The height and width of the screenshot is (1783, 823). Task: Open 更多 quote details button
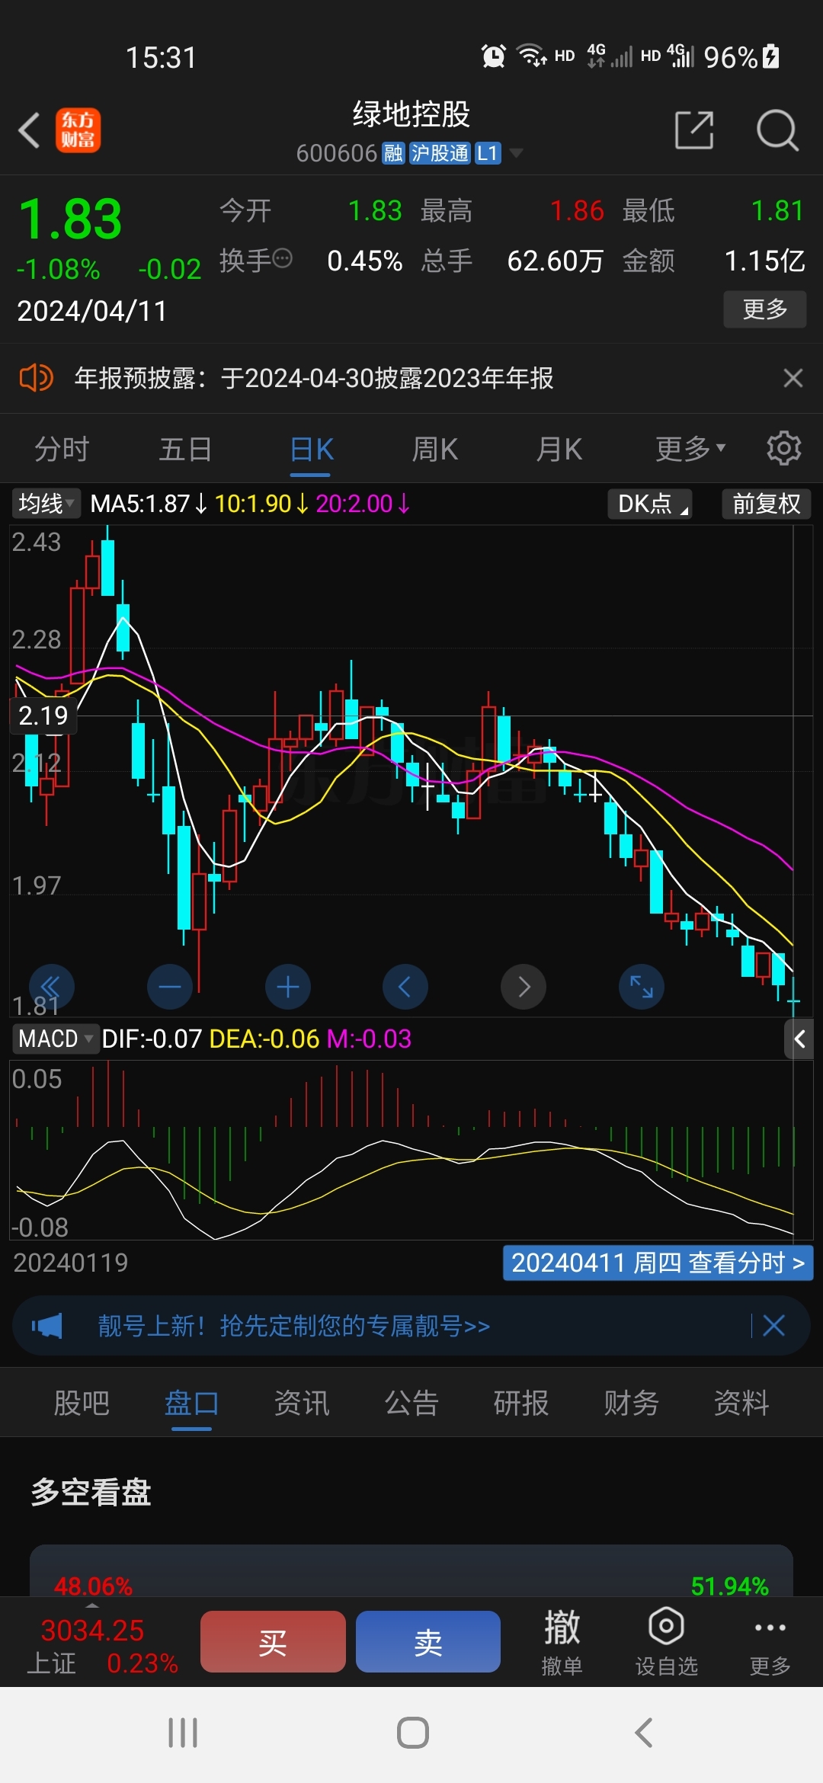point(764,309)
